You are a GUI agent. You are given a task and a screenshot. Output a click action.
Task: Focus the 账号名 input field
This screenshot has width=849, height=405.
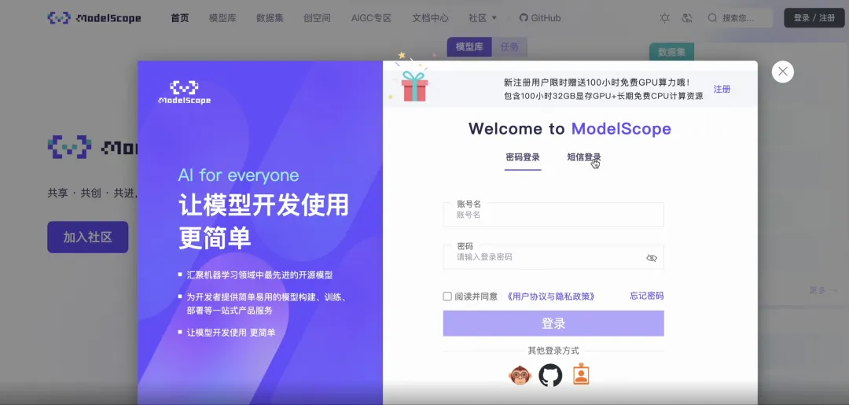coord(553,215)
